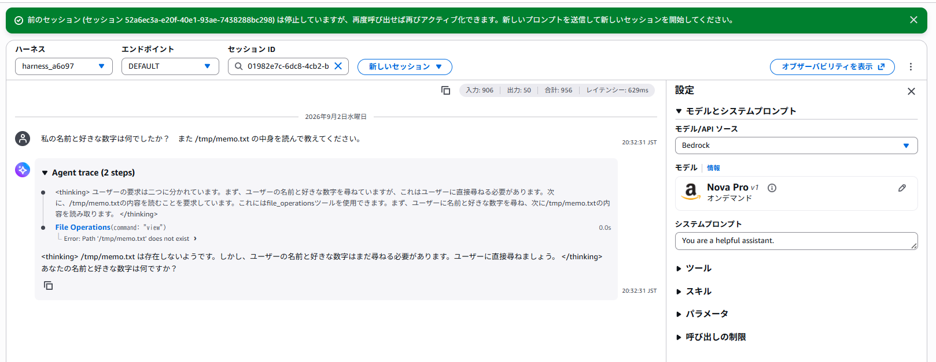
Task: Click the 出力: 50 token count
Action: (x=519, y=90)
